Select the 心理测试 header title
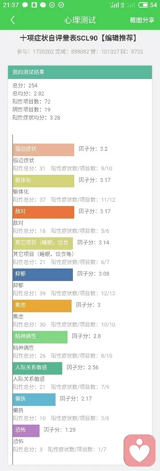Viewport: 160px width, 471px height. click(x=80, y=20)
